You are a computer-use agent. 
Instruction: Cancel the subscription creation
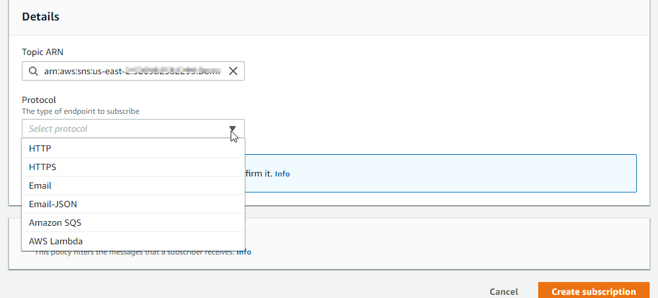(x=504, y=292)
